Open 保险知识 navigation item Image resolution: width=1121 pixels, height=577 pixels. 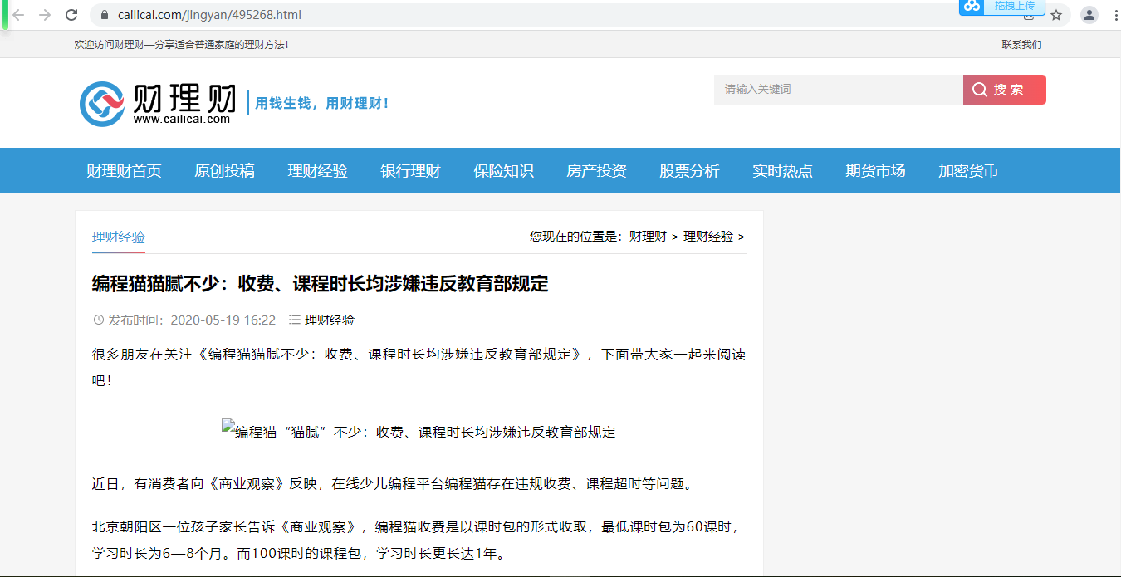click(x=503, y=171)
